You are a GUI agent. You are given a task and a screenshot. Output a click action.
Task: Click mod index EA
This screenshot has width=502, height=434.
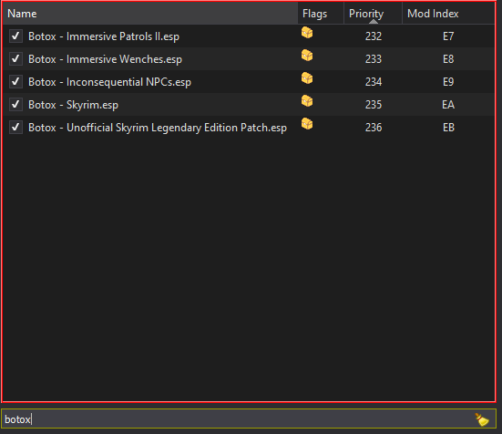[448, 105]
